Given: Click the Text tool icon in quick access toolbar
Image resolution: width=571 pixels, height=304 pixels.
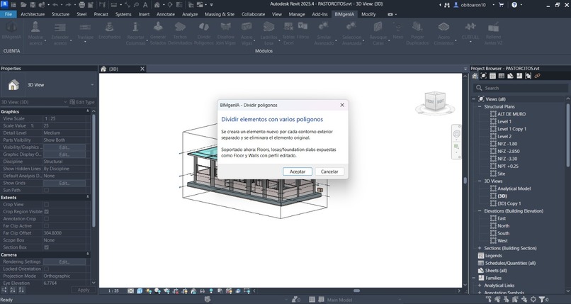Looking at the screenshot, I should 145,5.
